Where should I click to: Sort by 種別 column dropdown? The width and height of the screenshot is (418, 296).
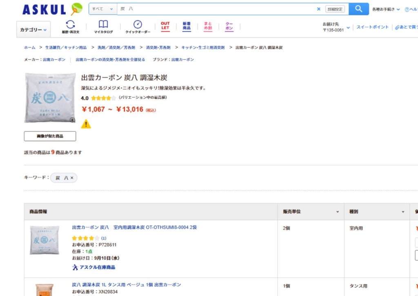pyautogui.click(x=403, y=212)
